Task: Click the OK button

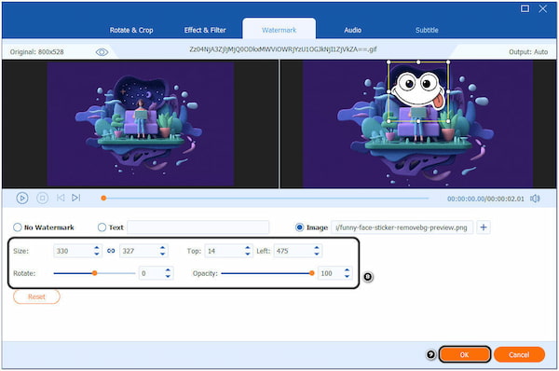Action: pos(465,354)
